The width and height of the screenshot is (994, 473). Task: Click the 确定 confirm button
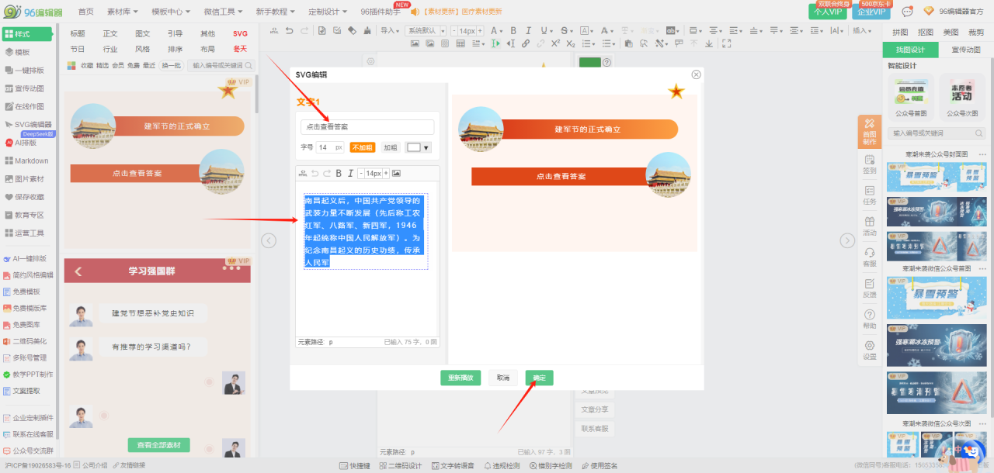[539, 378]
